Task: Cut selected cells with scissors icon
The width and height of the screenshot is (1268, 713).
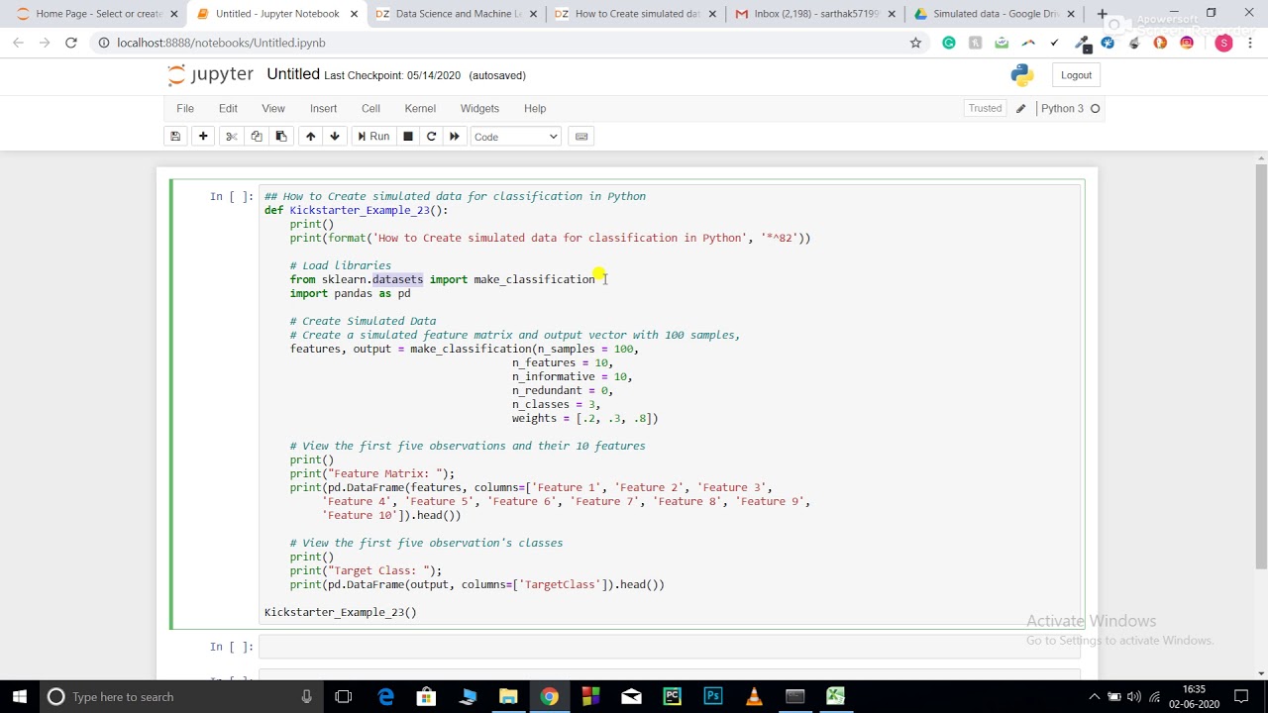Action: click(232, 137)
